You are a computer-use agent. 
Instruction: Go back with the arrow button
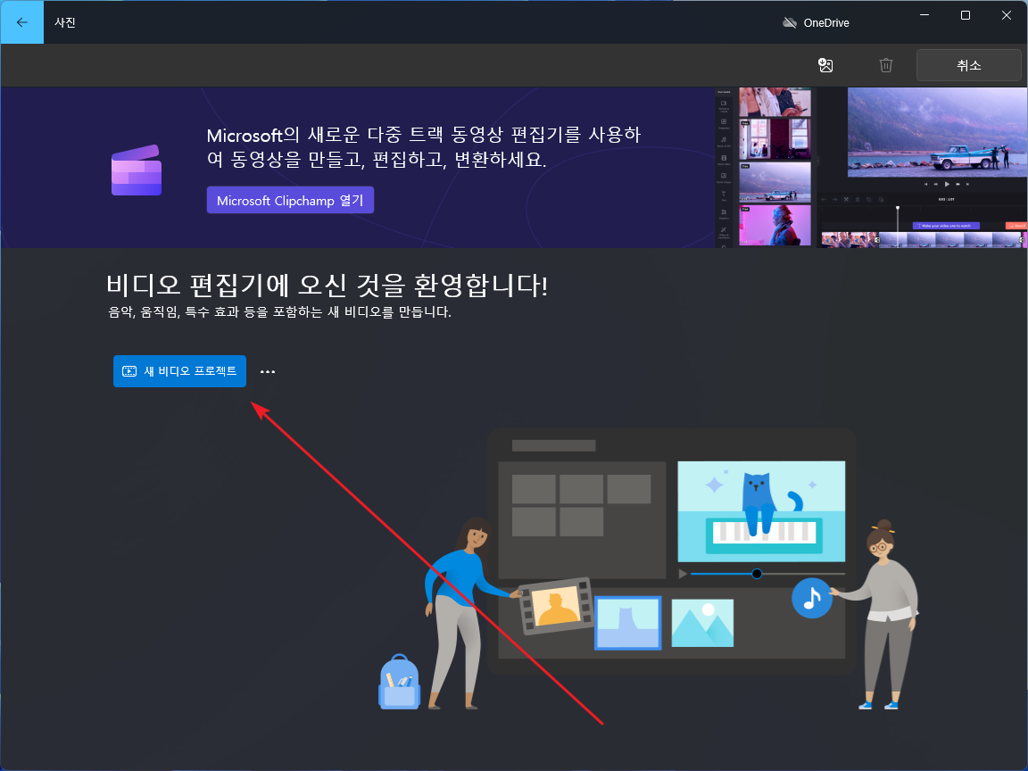tap(22, 22)
